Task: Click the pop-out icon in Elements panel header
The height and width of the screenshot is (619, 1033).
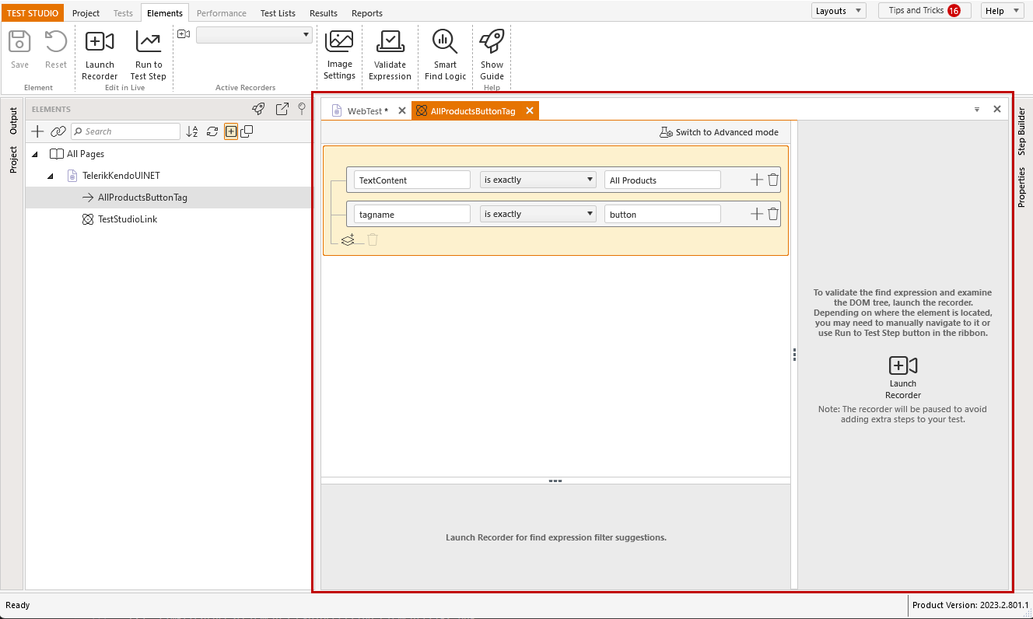Action: pyautogui.click(x=282, y=109)
